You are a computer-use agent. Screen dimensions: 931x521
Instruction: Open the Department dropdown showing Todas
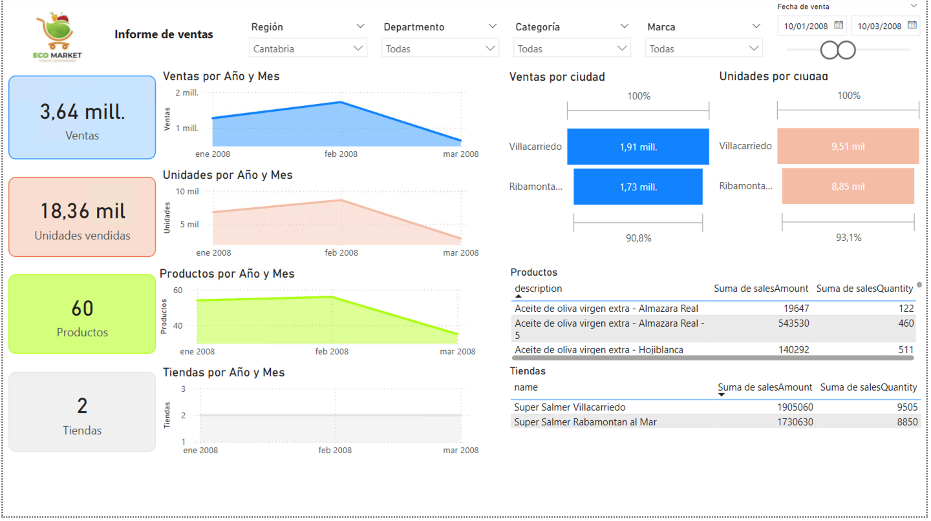440,48
